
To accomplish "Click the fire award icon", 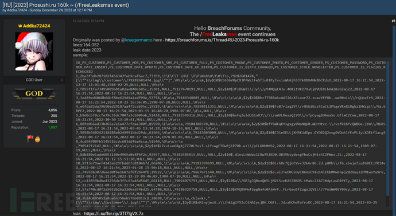I will [x=37, y=139].
